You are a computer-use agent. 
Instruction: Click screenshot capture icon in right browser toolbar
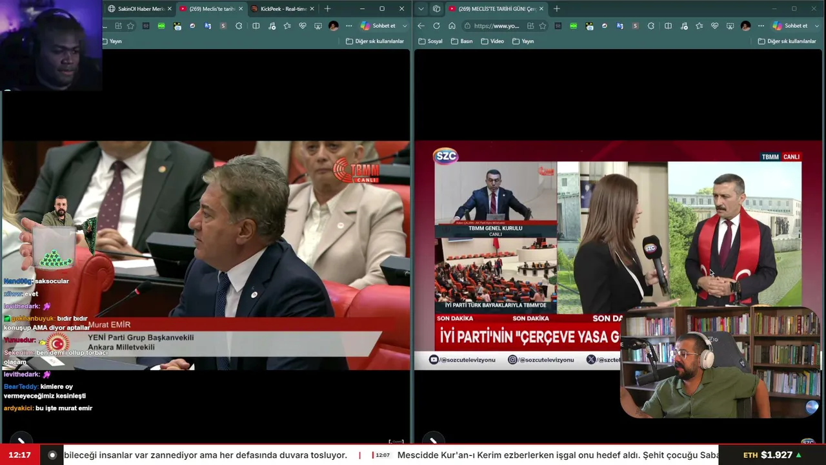(730, 26)
